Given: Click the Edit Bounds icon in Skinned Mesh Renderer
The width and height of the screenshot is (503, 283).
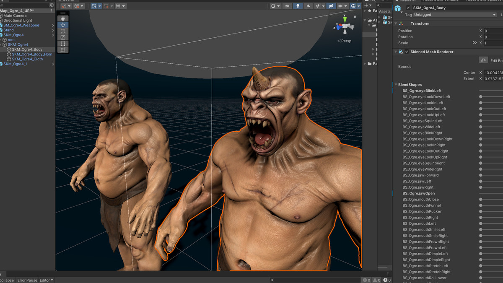Looking at the screenshot, I should point(483,60).
